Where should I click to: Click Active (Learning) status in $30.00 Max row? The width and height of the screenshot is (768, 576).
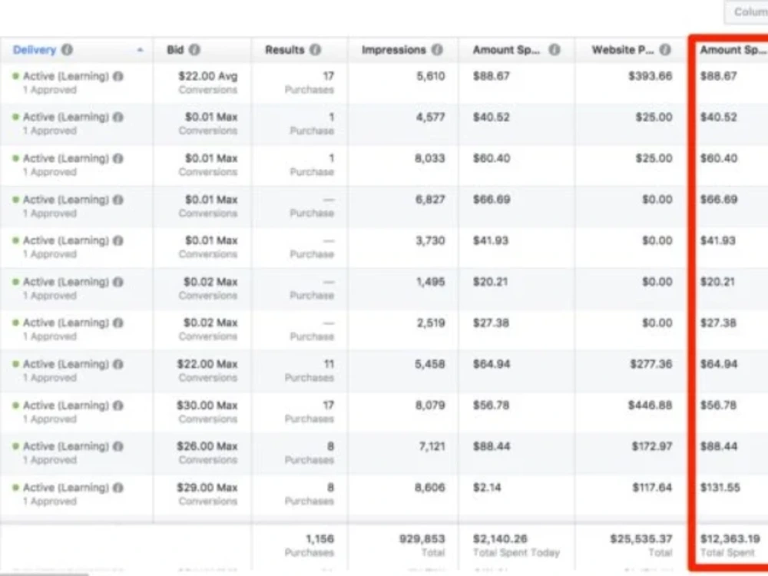pos(65,406)
